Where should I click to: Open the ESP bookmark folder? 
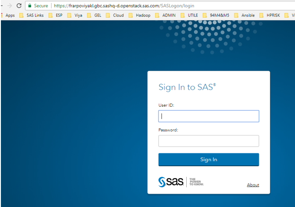56,15
